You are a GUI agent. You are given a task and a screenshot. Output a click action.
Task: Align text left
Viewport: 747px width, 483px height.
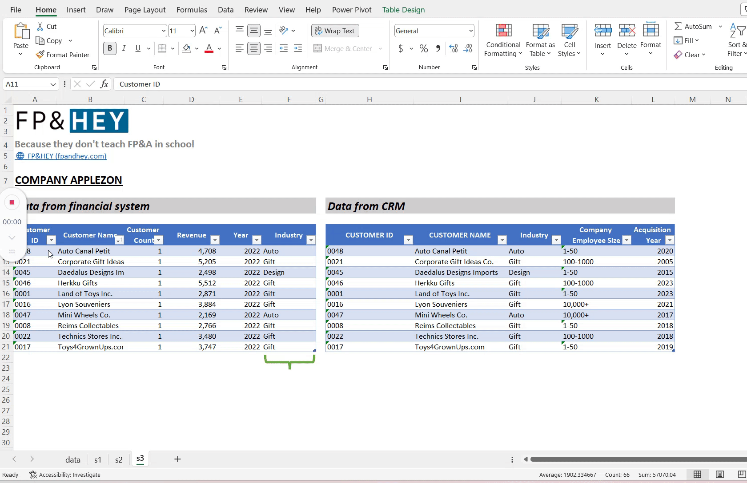click(x=240, y=48)
